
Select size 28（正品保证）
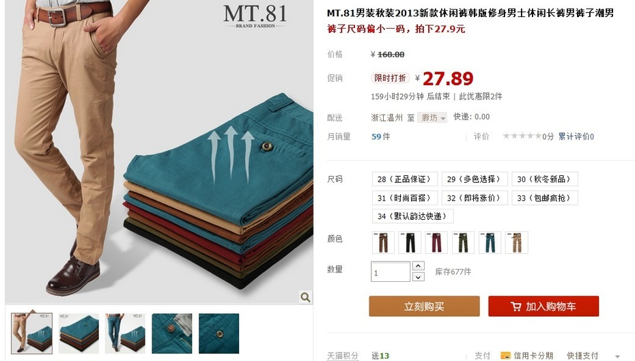click(405, 179)
